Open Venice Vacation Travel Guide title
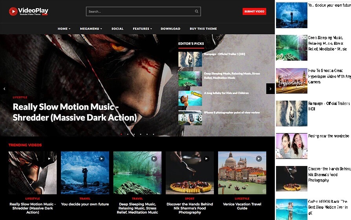Screen dimensions: 351x220 242,206
